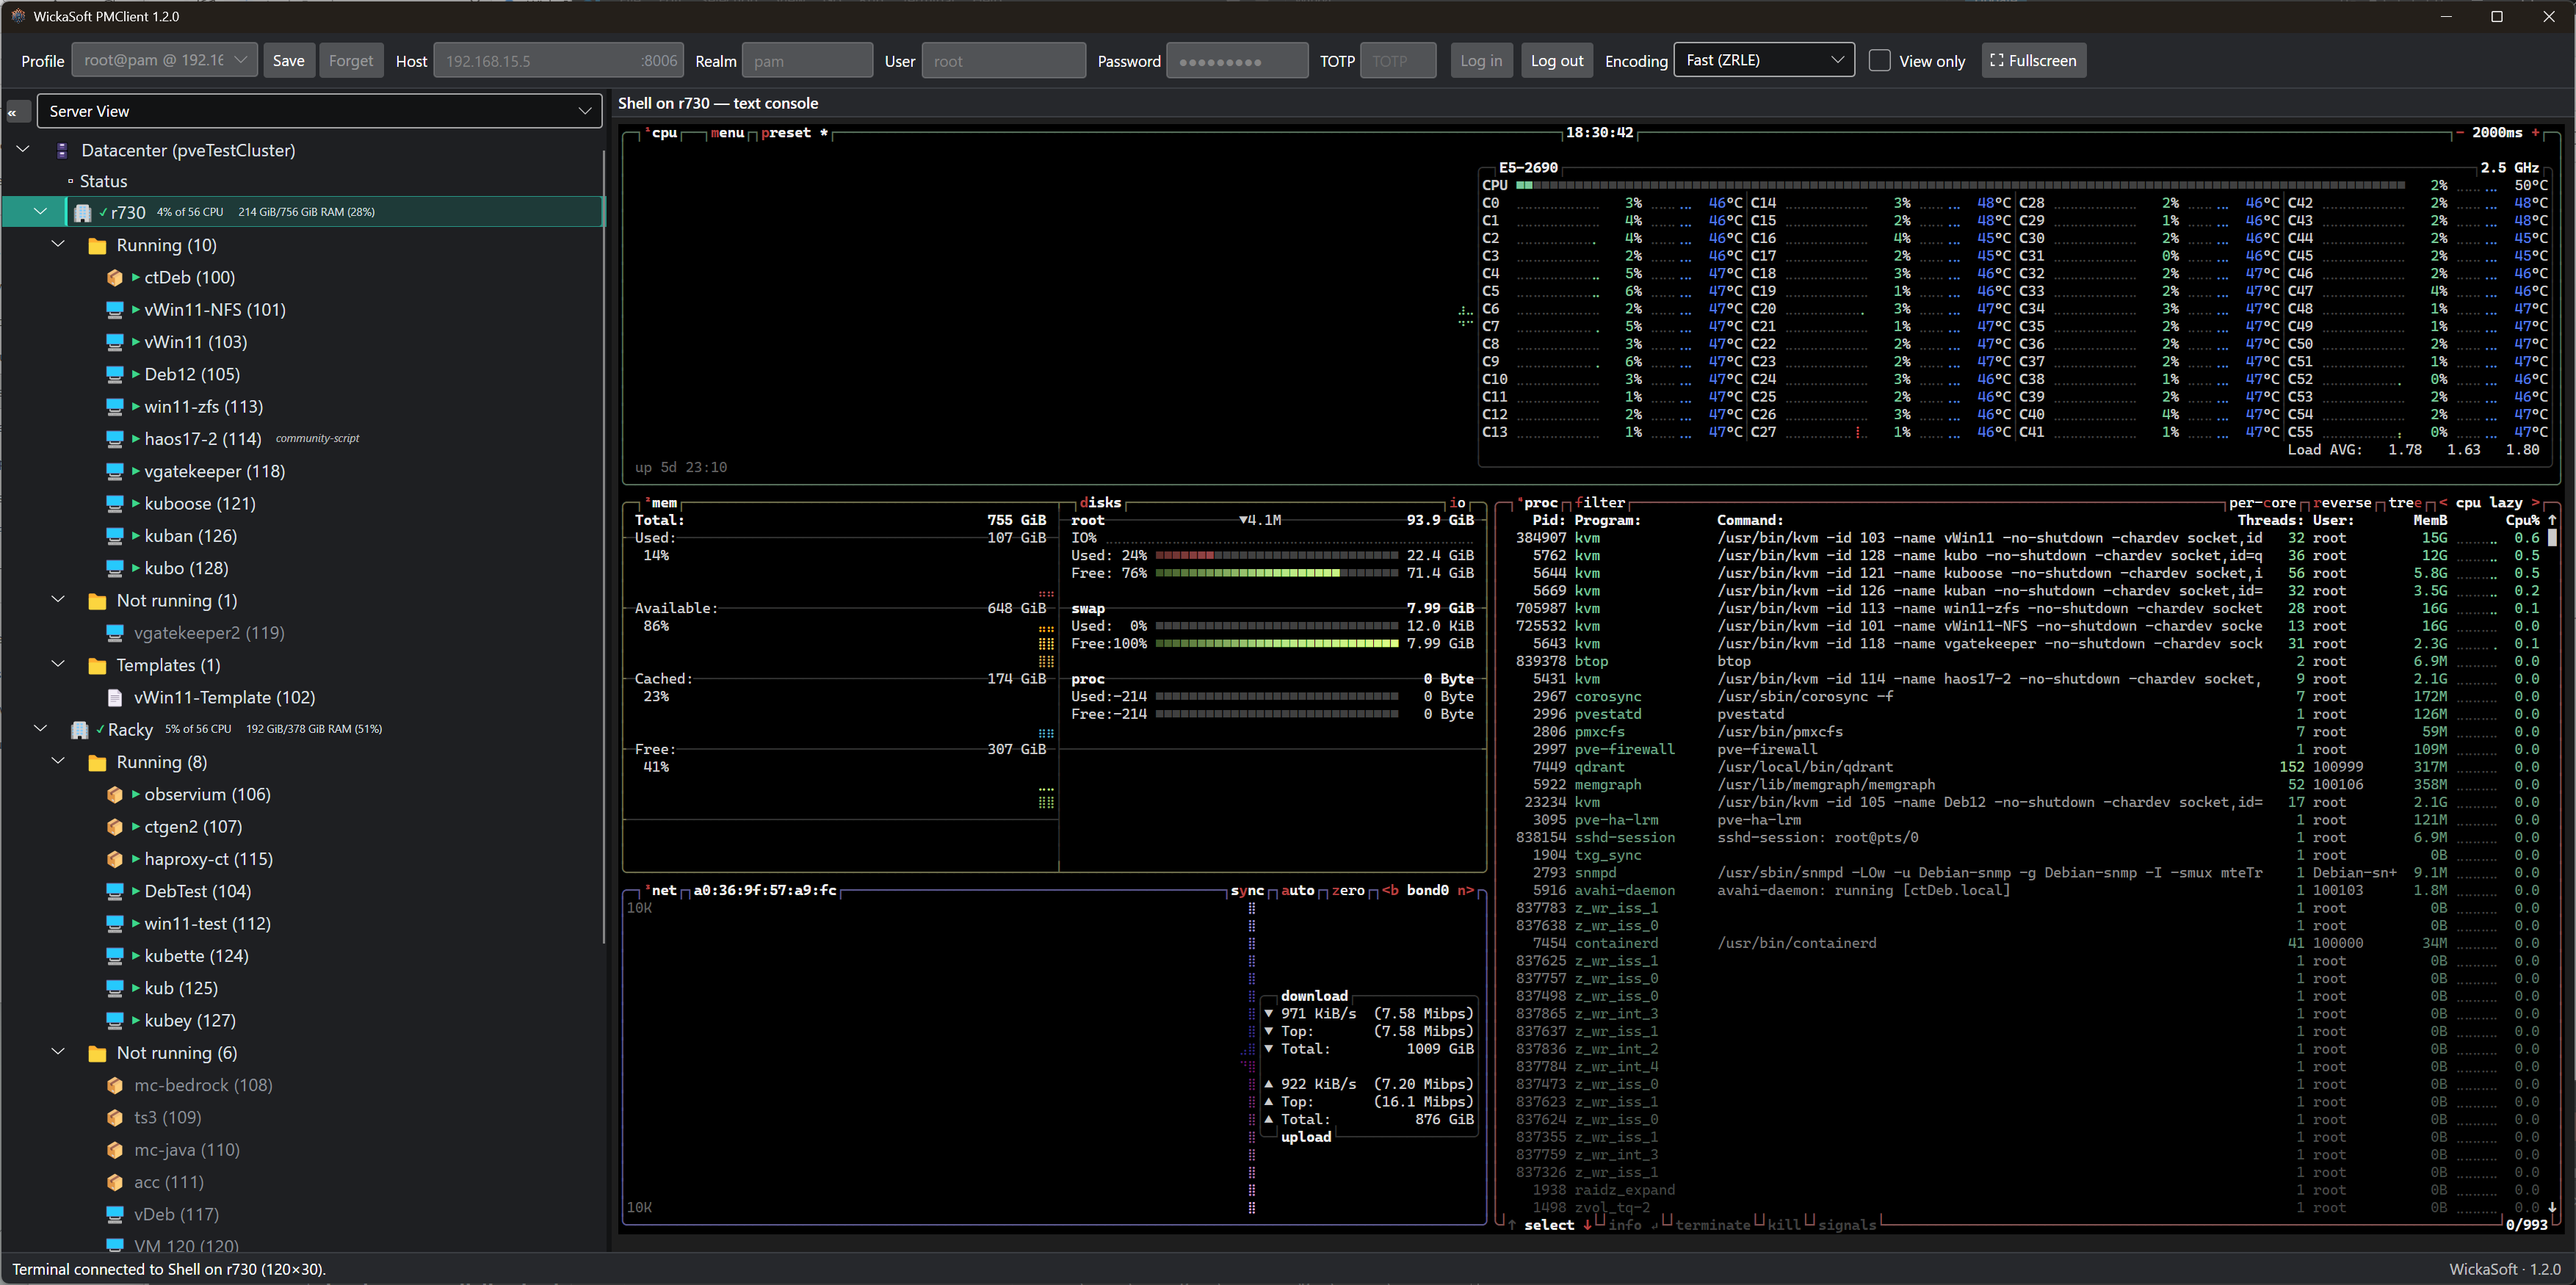
Task: Toggle the net auto scaling option
Action: (x=1298, y=891)
